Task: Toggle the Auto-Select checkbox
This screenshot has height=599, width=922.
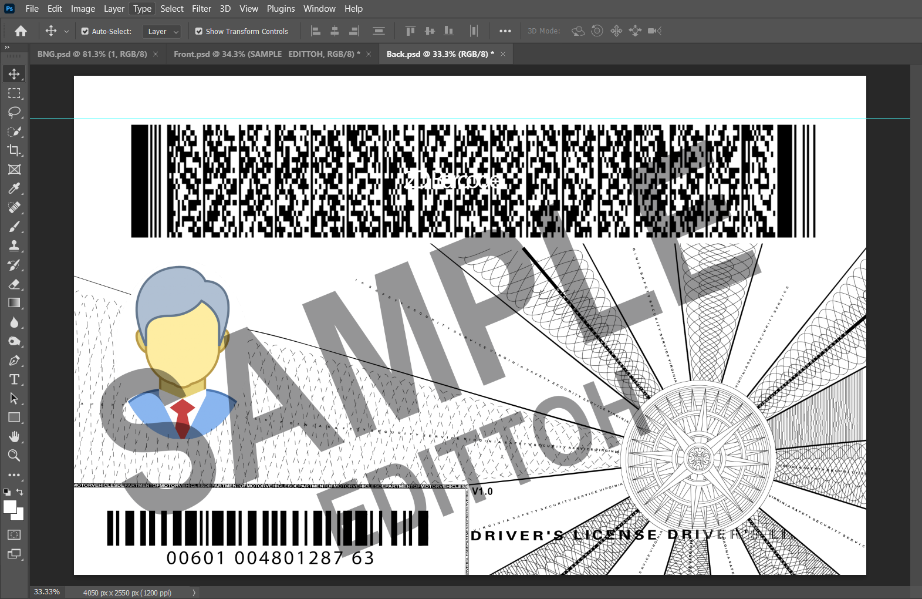Action: click(x=85, y=32)
